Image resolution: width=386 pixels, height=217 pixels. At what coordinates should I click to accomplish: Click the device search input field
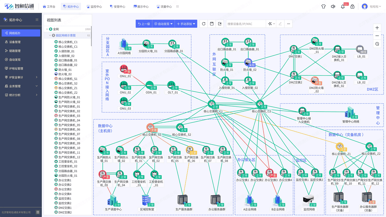click(x=246, y=24)
